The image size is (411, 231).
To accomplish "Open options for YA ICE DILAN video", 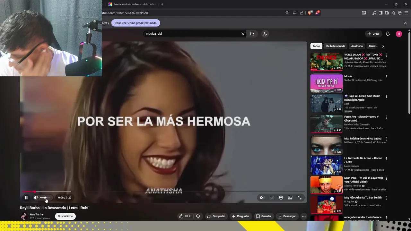I will 386,55.
